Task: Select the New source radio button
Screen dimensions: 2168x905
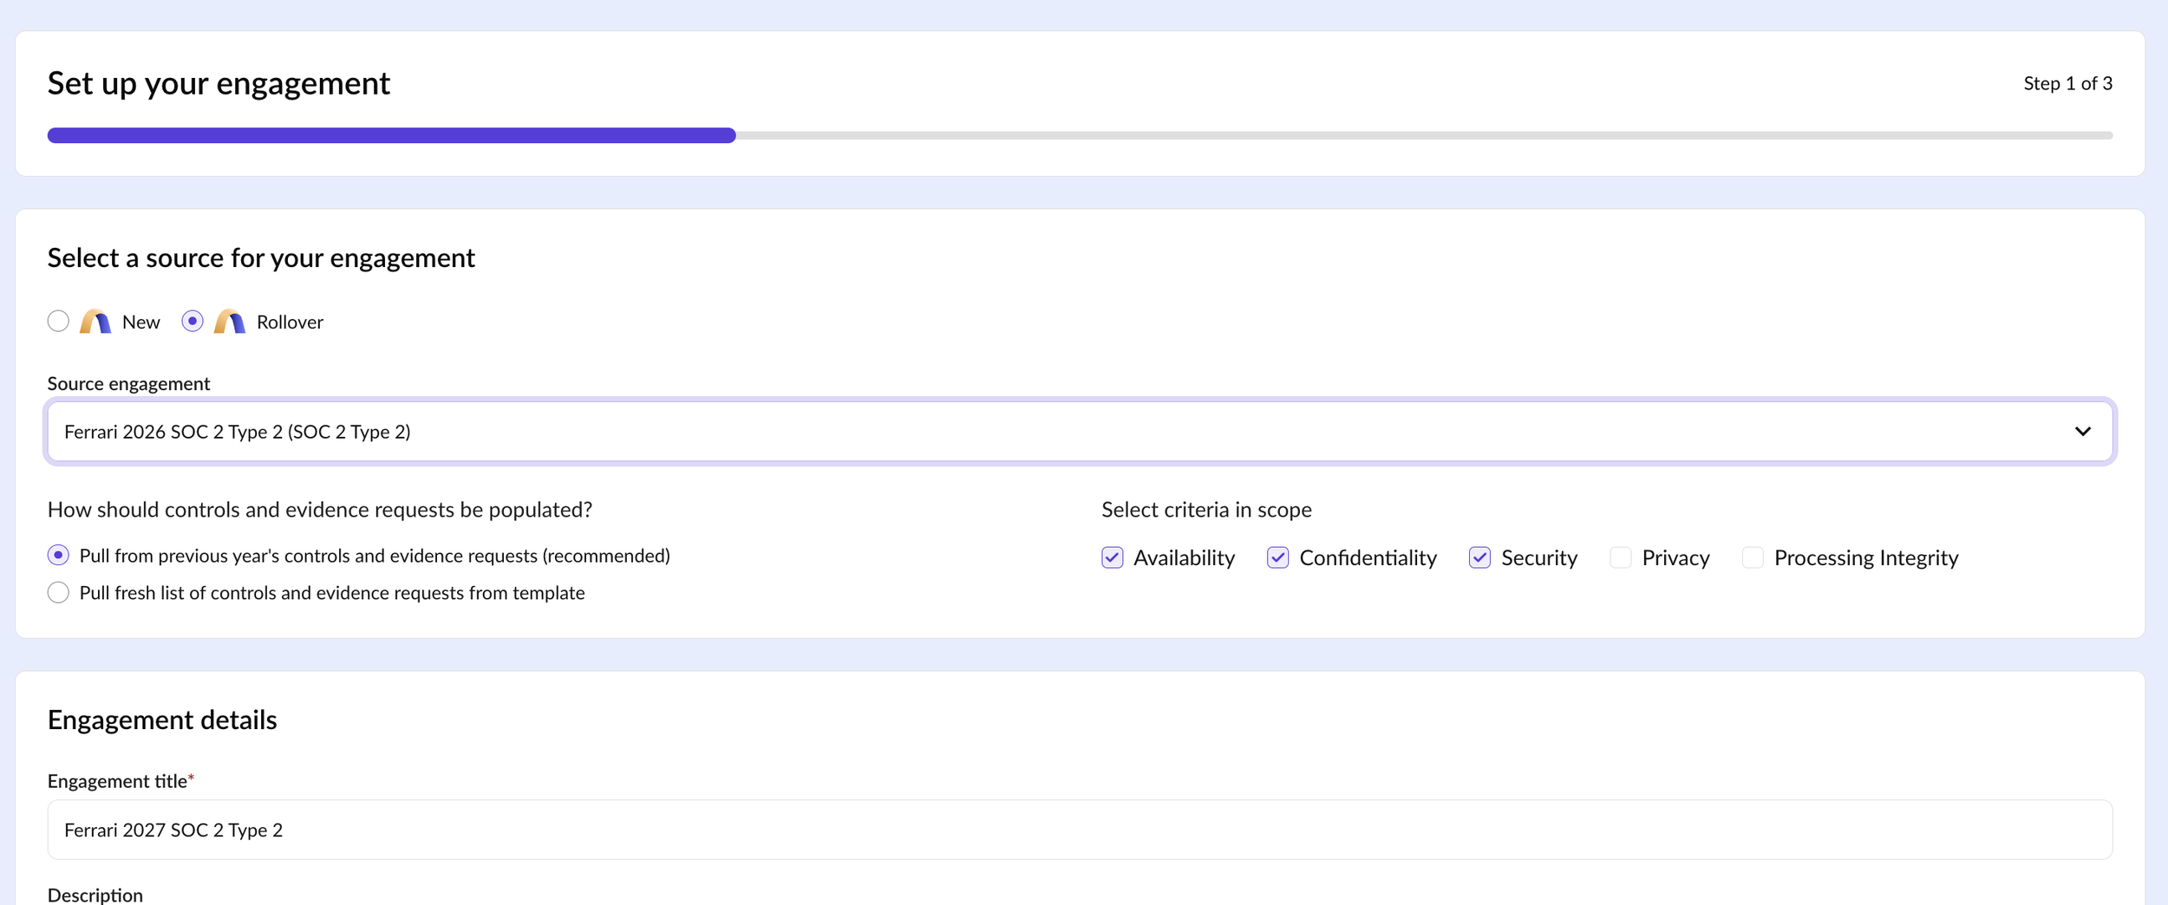Action: [58, 322]
